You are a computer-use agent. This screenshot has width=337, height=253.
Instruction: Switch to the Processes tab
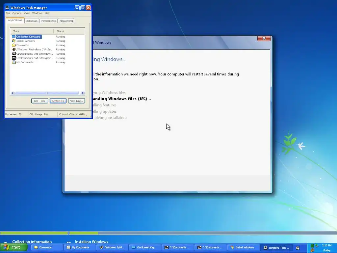(32, 21)
